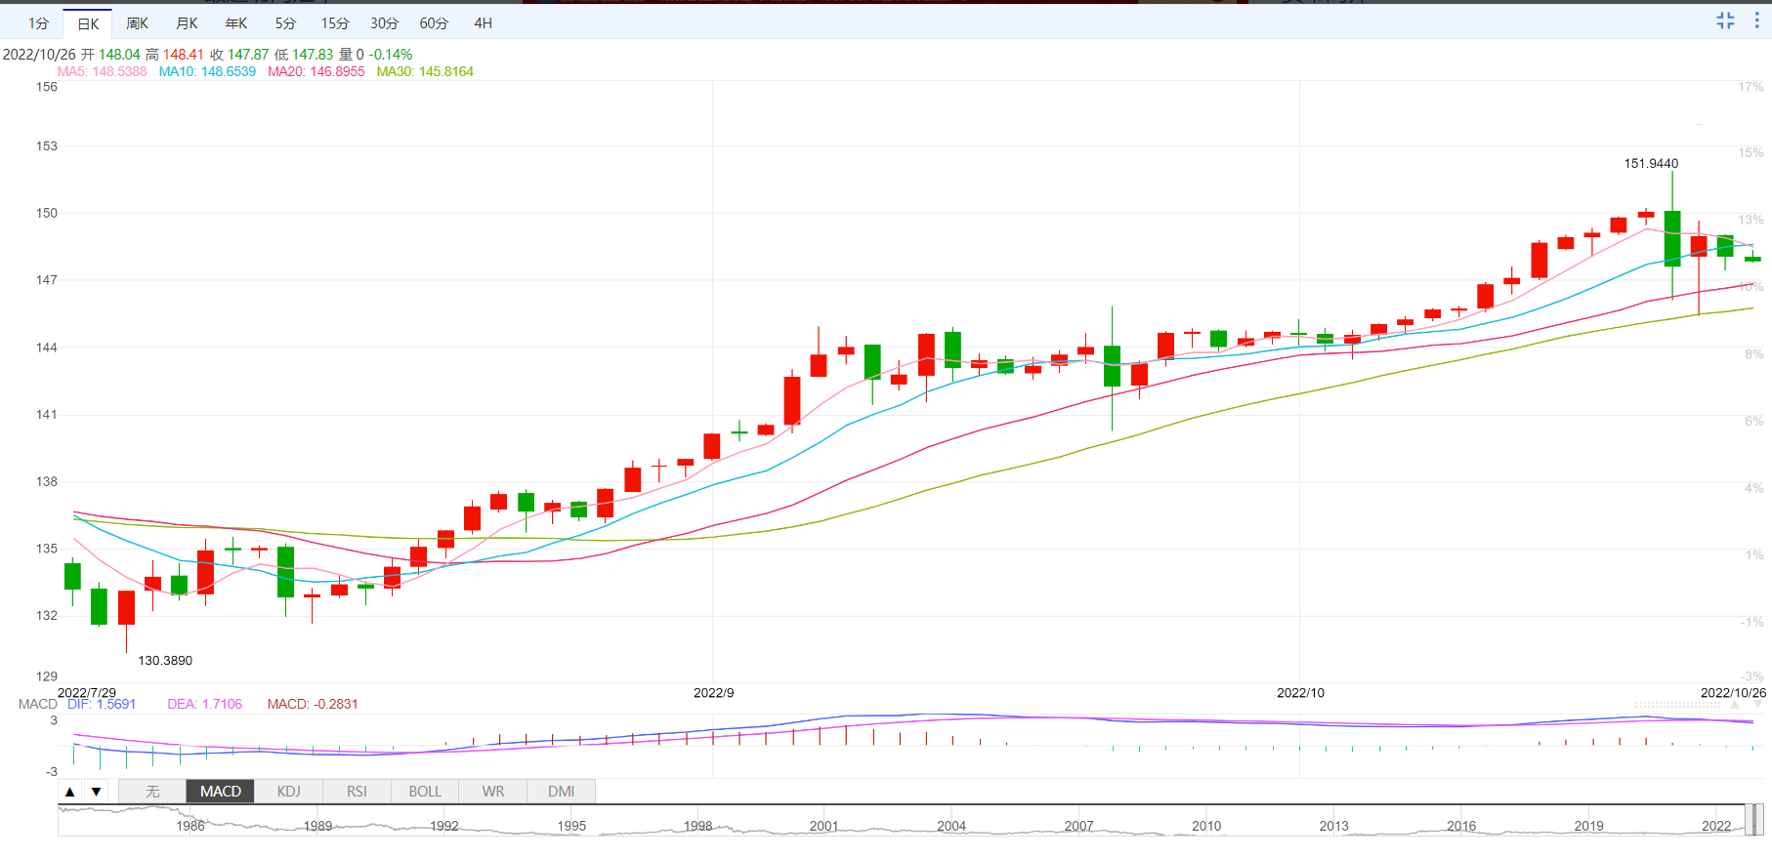The image size is (1772, 858).
Task: Switch to the 1分 timeframe
Action: 38,23
